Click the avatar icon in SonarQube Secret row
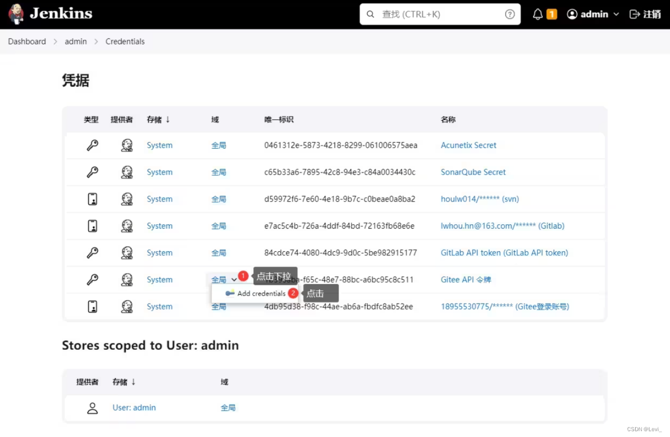This screenshot has height=437, width=670. (x=127, y=172)
